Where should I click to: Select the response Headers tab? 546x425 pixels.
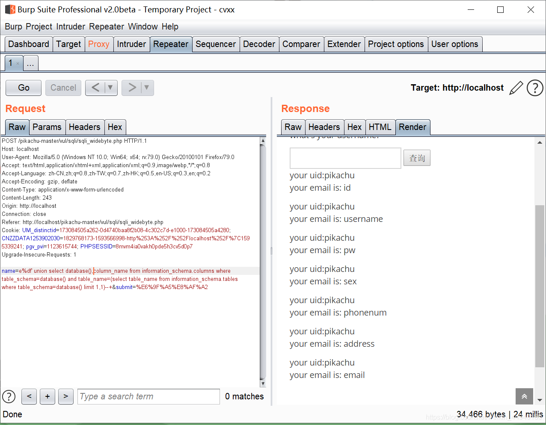click(324, 127)
